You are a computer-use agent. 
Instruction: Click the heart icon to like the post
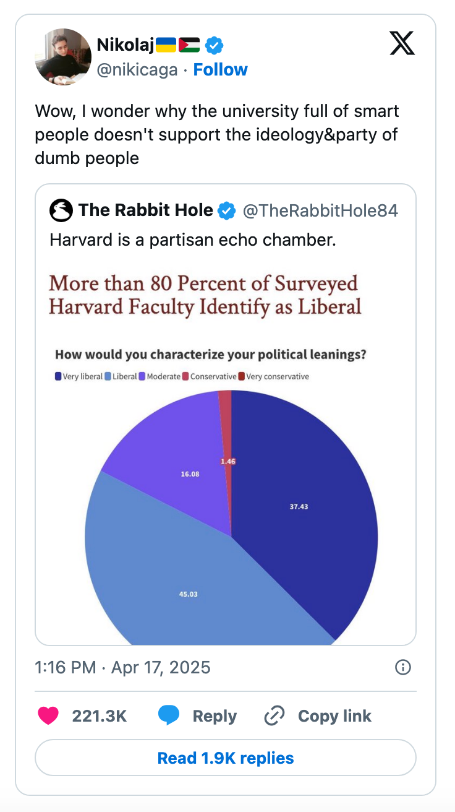[50, 715]
